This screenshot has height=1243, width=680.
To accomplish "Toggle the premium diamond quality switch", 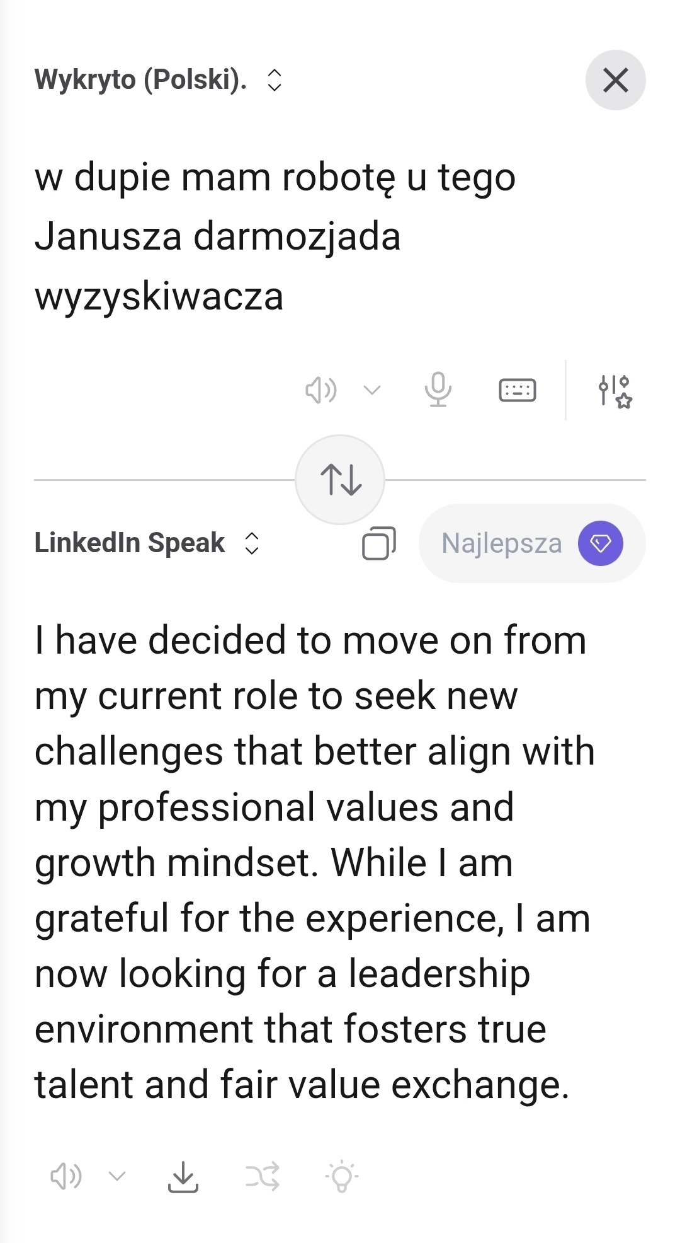I will (600, 543).
